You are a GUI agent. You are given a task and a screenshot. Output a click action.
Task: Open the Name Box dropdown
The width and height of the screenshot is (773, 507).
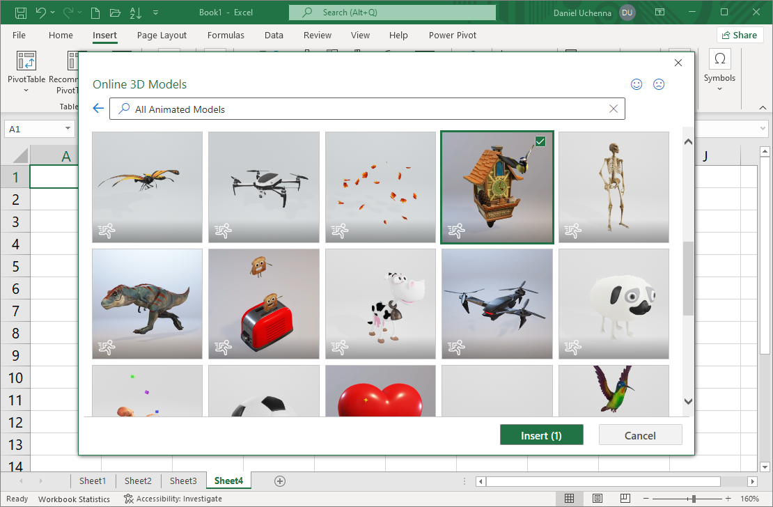(x=68, y=129)
